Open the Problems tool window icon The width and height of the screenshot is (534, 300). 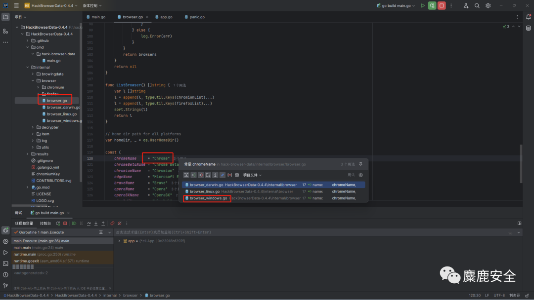5,274
